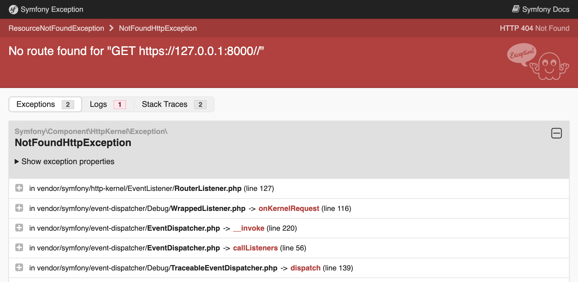Collapse the NotFoundHttpException panel with minus icon
The image size is (578, 282).
click(x=557, y=133)
